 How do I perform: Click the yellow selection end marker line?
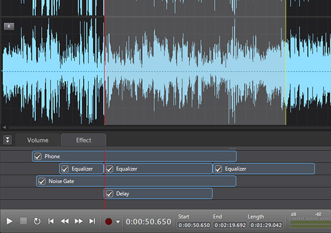tap(286, 63)
